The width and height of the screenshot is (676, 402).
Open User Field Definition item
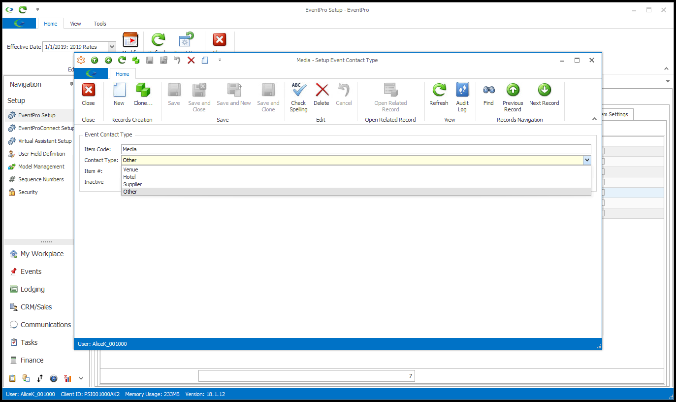tap(36, 154)
